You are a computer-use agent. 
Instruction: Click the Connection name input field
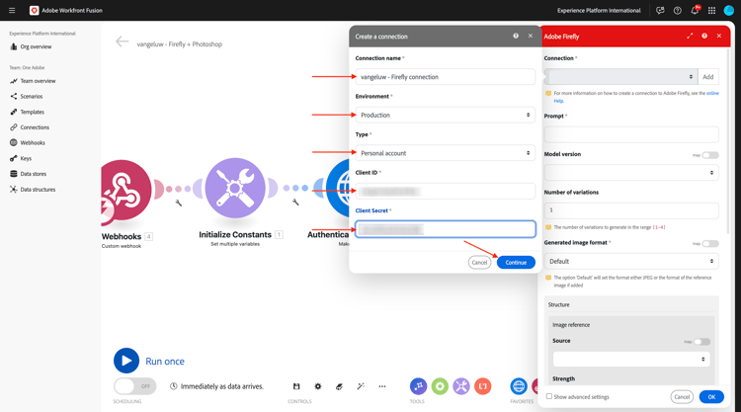[x=446, y=76]
